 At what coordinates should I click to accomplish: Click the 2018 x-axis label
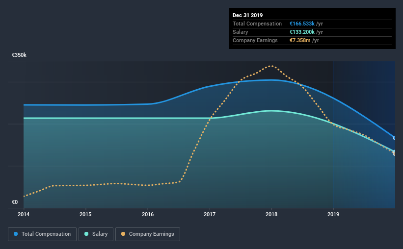(x=271, y=214)
